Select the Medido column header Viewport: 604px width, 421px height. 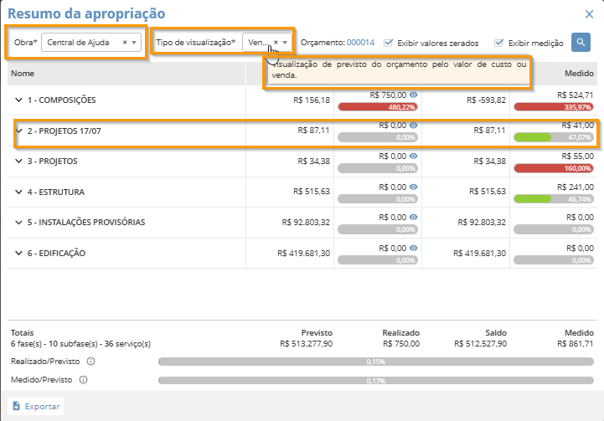coord(578,74)
